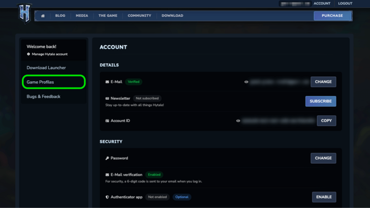Click the Welcome back! heading
This screenshot has height=208, width=370.
[x=41, y=46]
